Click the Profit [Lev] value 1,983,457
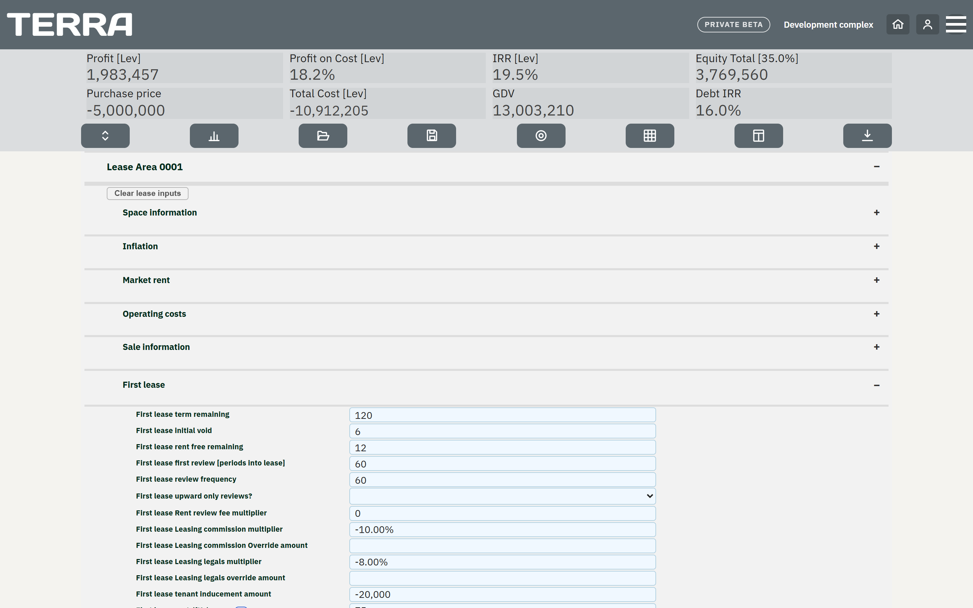973x608 pixels. (x=123, y=75)
